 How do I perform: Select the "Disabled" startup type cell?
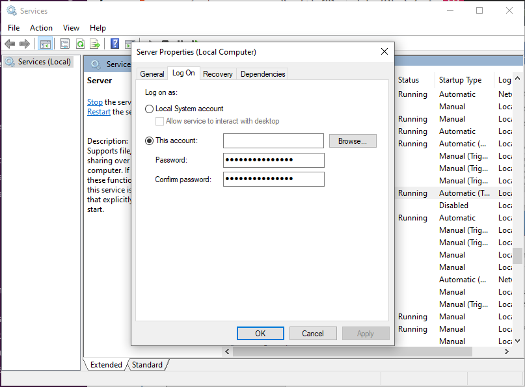tap(453, 206)
